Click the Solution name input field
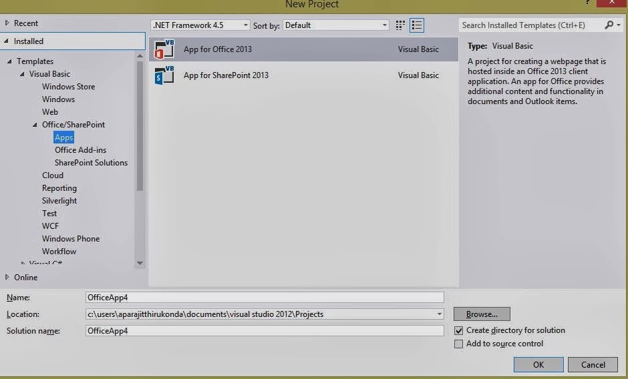 pyautogui.click(x=265, y=330)
